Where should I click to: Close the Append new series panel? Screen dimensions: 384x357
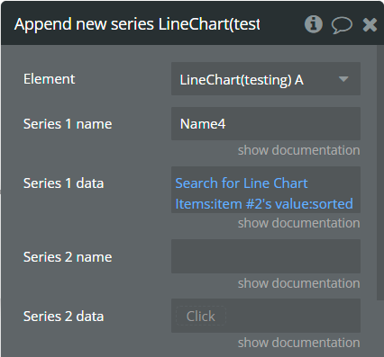coord(370,24)
